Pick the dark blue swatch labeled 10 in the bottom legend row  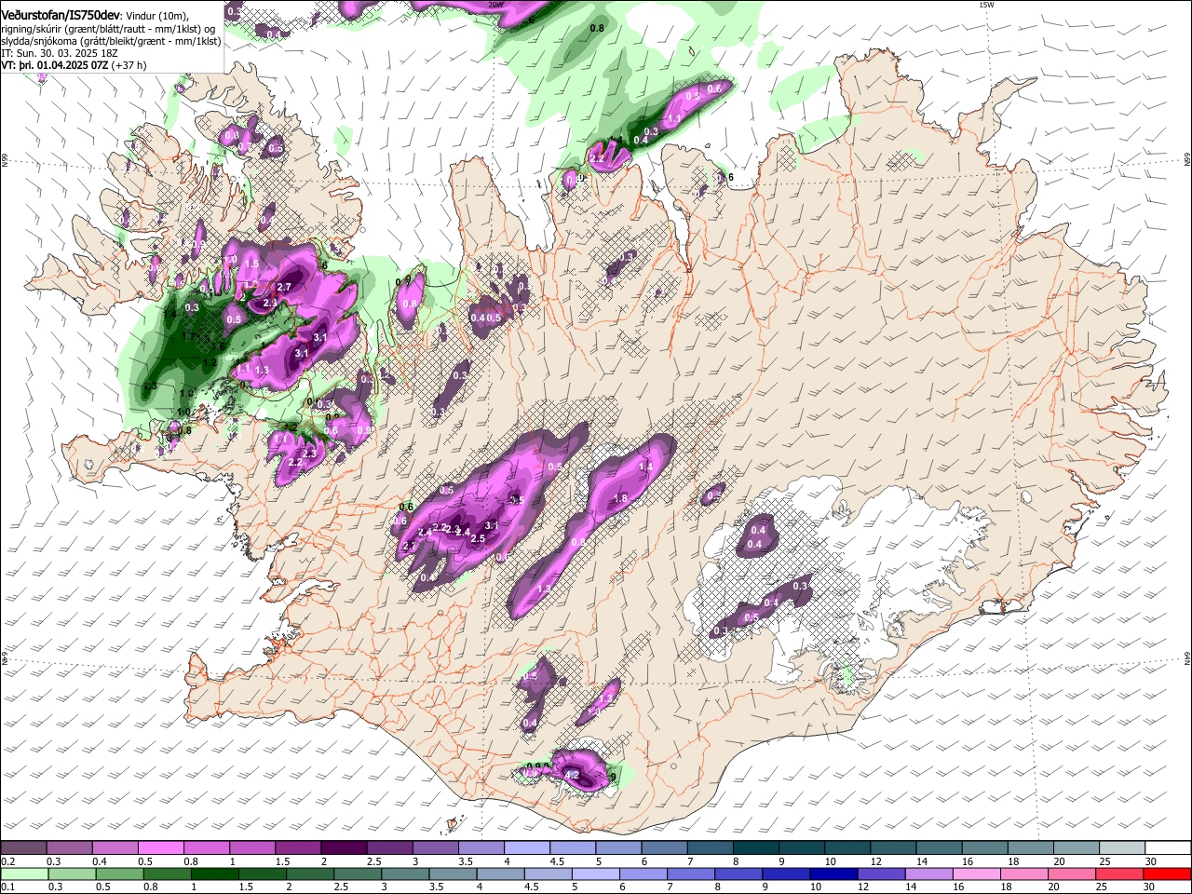(x=833, y=874)
